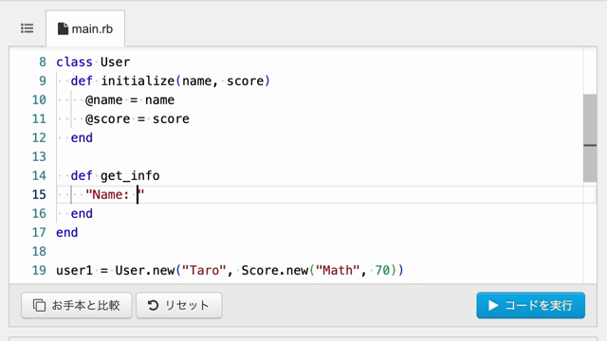Click the お手本と比較 compare button
Image resolution: width=607 pixels, height=341 pixels.
click(x=77, y=305)
